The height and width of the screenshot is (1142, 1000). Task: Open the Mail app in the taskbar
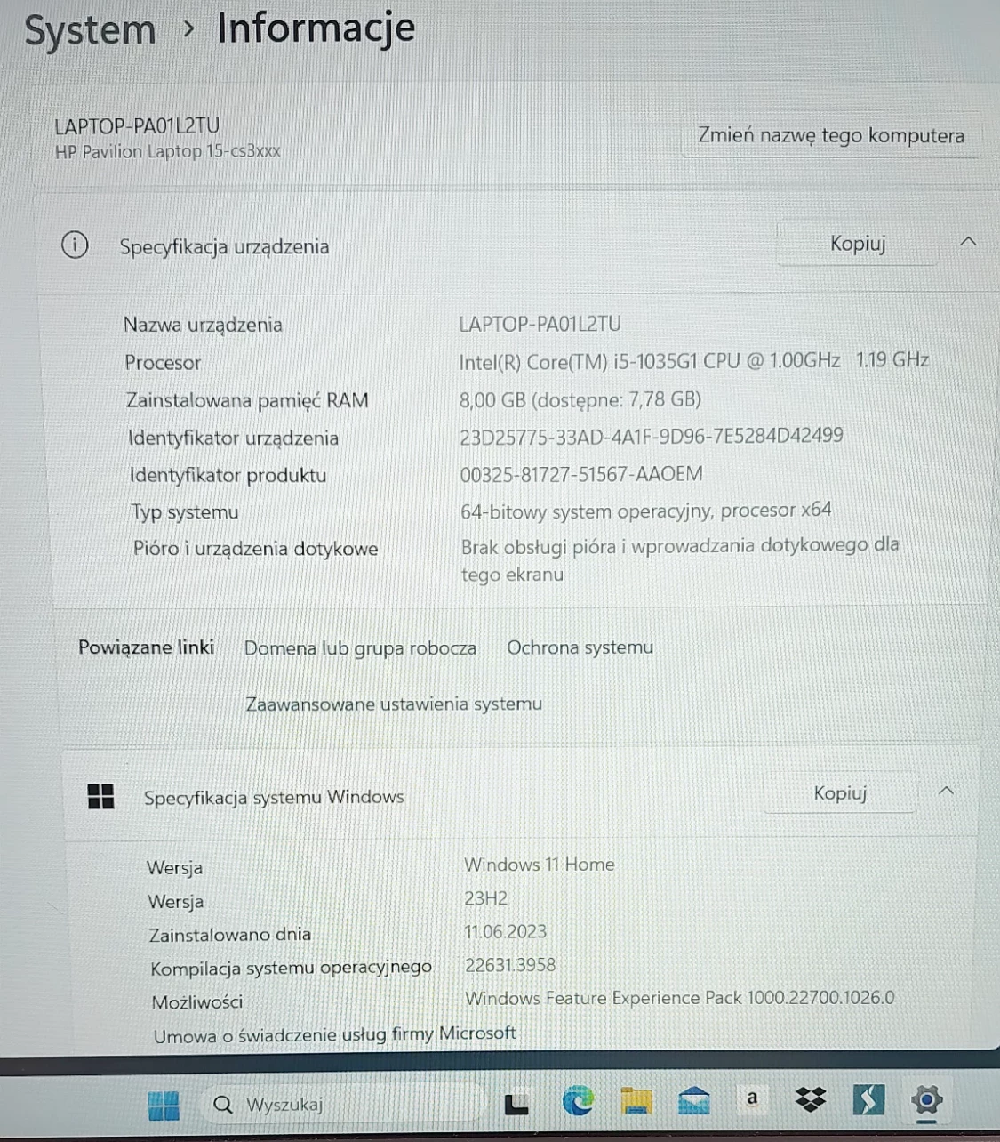694,1101
